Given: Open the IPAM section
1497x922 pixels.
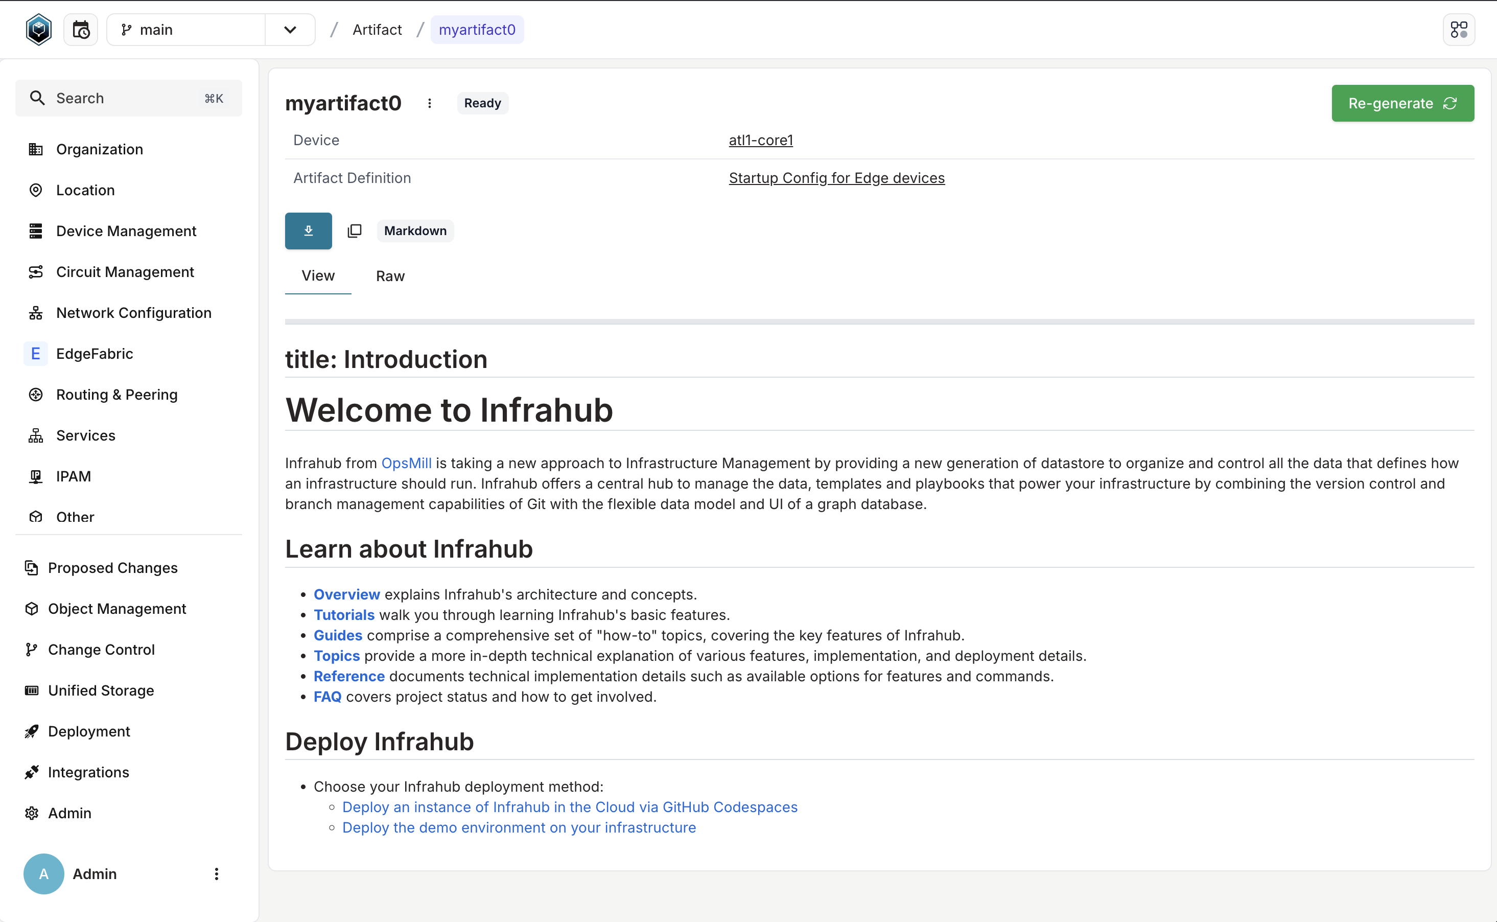Looking at the screenshot, I should click(x=73, y=476).
